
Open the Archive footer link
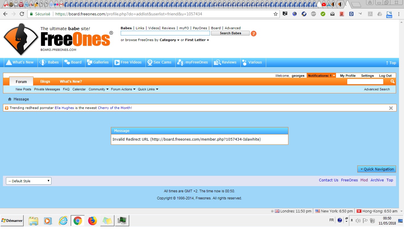[377, 180]
